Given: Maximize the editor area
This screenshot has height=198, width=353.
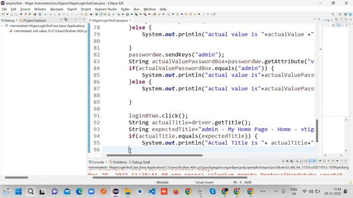Looking at the screenshot, I should [319, 20].
